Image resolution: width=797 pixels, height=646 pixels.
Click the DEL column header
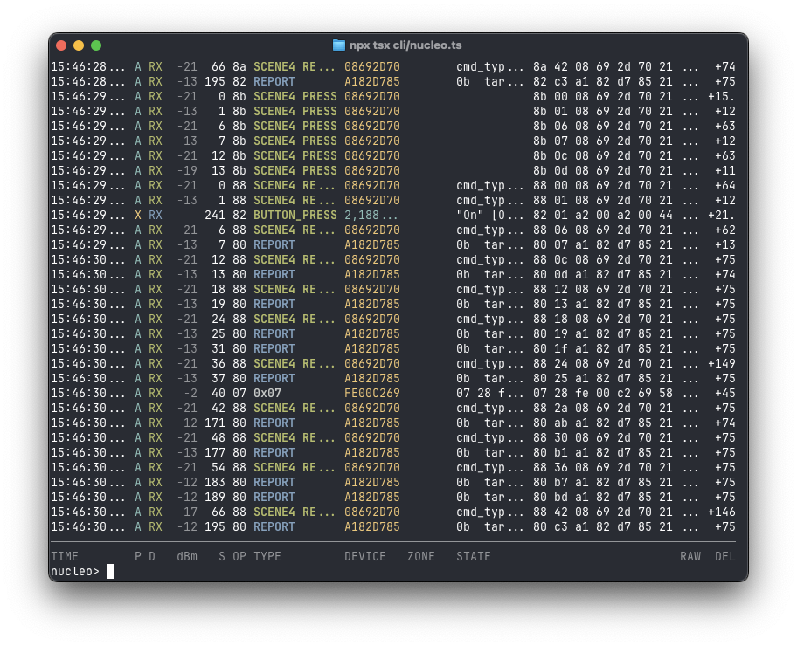[724, 557]
